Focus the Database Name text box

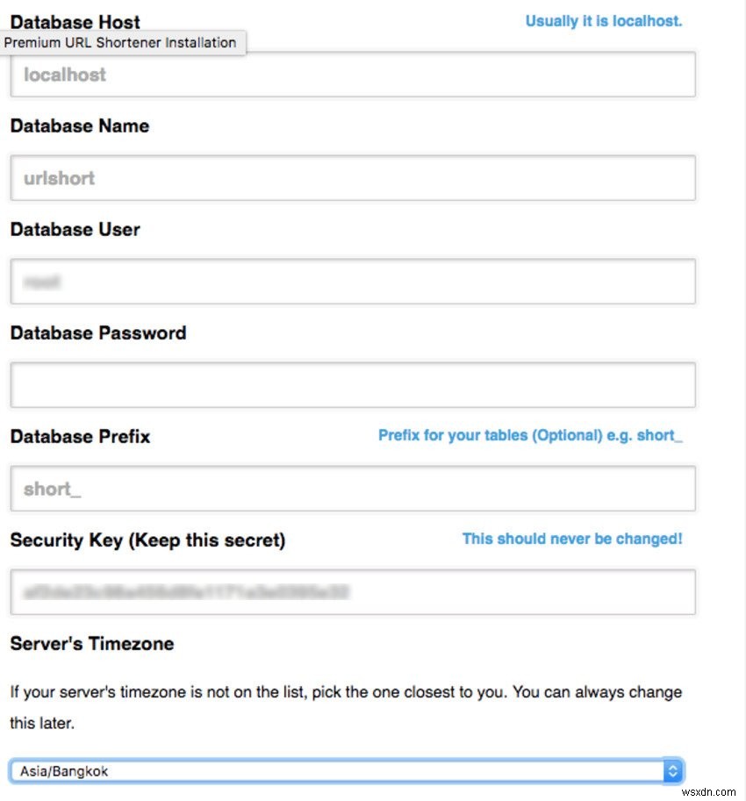(x=353, y=178)
